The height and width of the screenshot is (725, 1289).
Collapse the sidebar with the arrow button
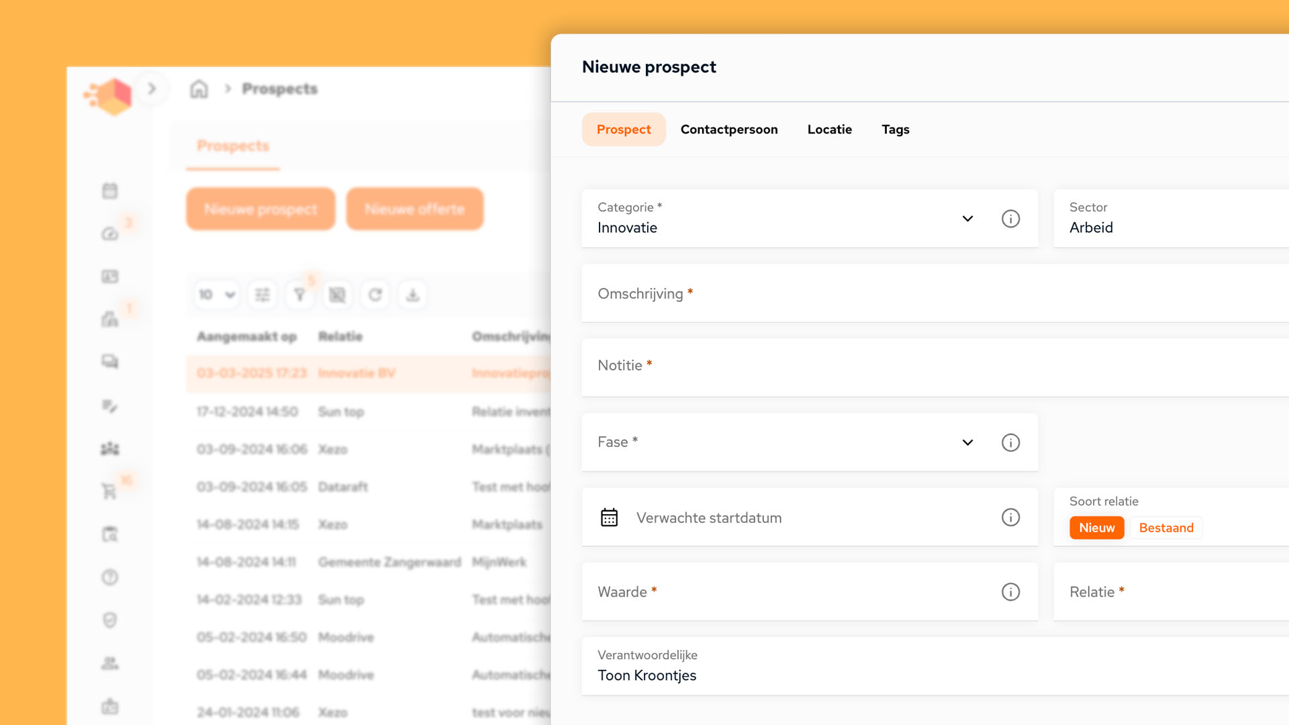[x=152, y=88]
